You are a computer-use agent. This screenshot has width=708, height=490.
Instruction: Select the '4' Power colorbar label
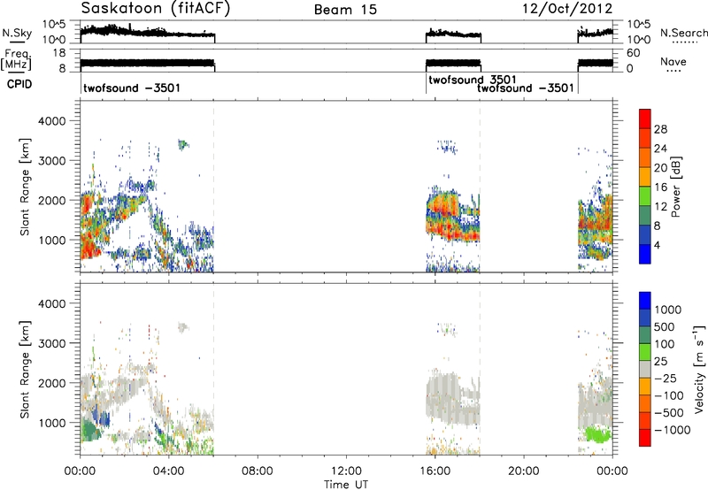click(x=657, y=245)
